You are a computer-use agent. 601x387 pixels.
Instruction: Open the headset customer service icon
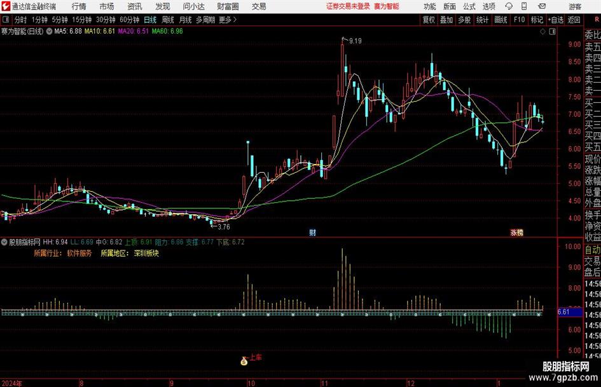click(x=509, y=6)
